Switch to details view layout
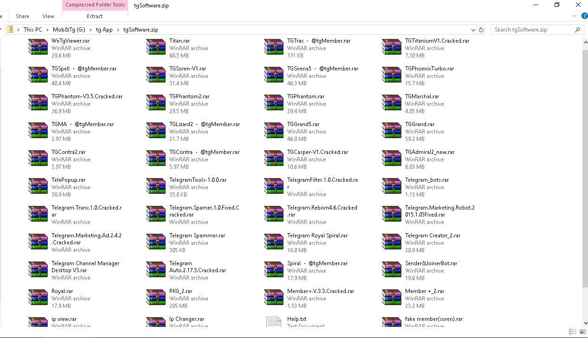The width and height of the screenshot is (588, 338). pos(572,332)
